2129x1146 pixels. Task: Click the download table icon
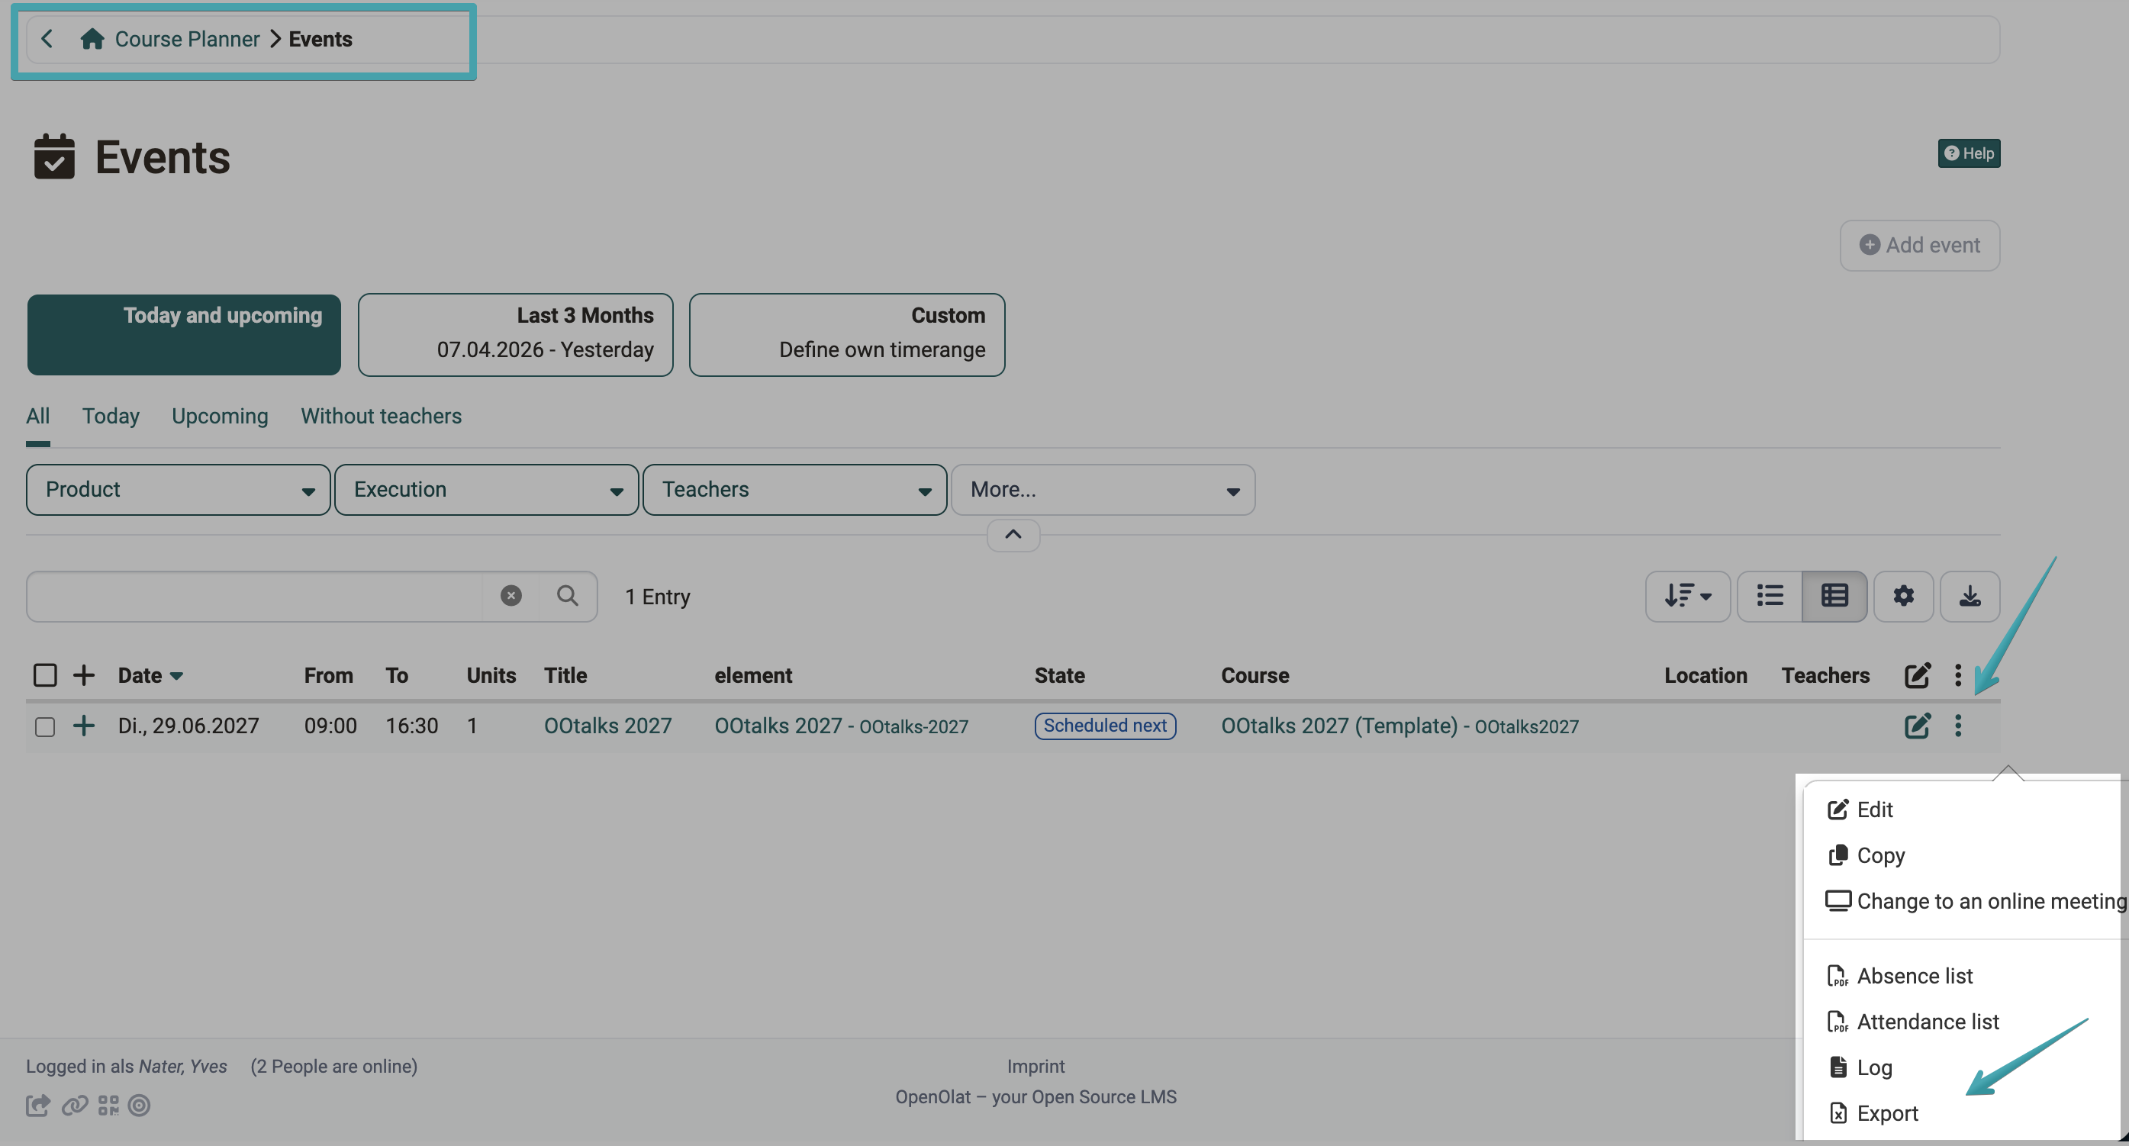[x=1970, y=596]
